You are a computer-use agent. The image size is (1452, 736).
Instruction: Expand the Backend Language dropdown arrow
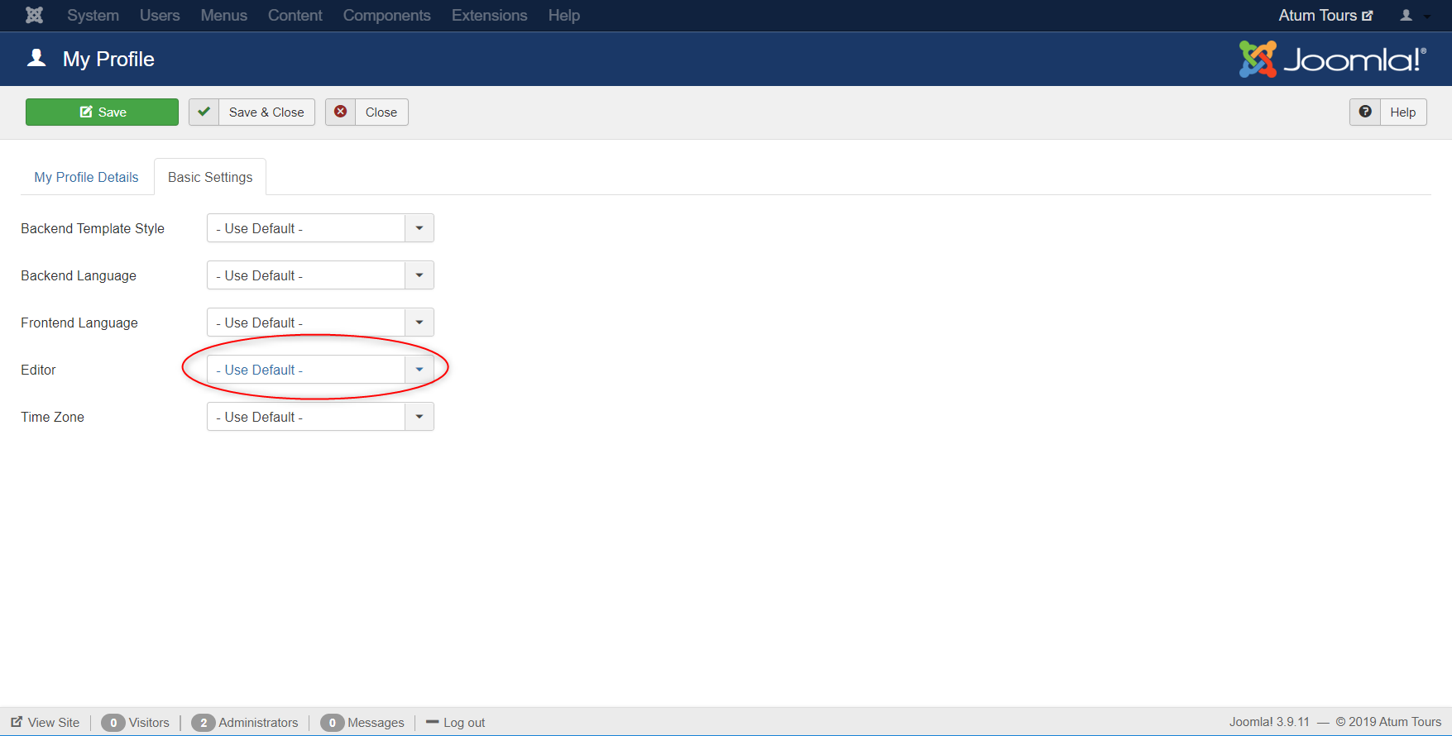click(419, 275)
